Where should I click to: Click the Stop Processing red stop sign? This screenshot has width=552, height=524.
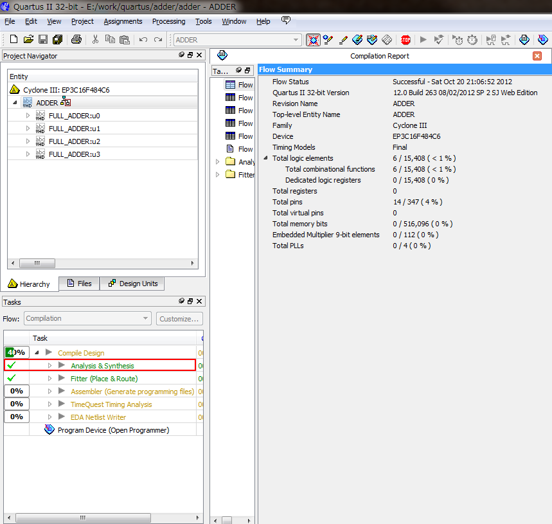[x=405, y=40]
